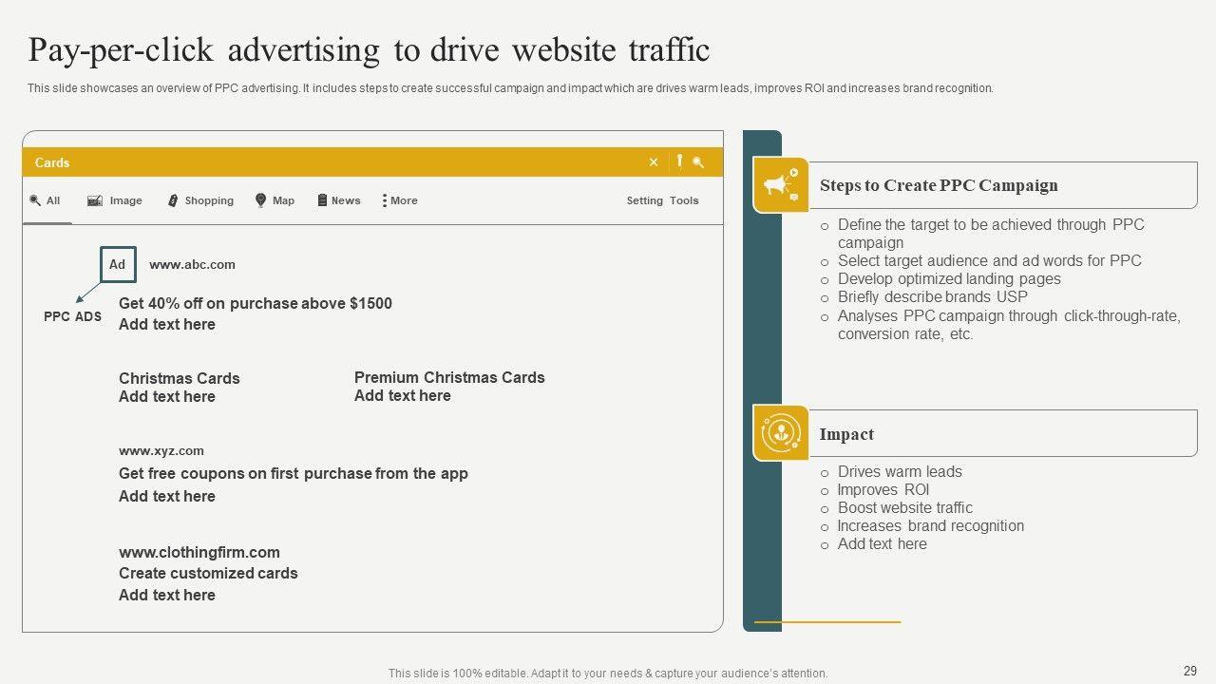Click the Map pin icon
The image size is (1216, 684).
tap(260, 200)
